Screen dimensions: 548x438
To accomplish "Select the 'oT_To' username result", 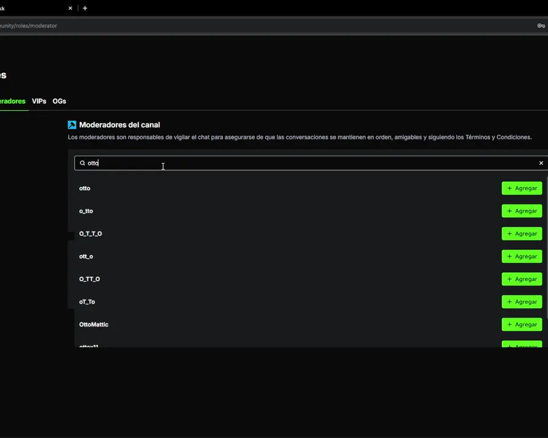I will tap(87, 302).
